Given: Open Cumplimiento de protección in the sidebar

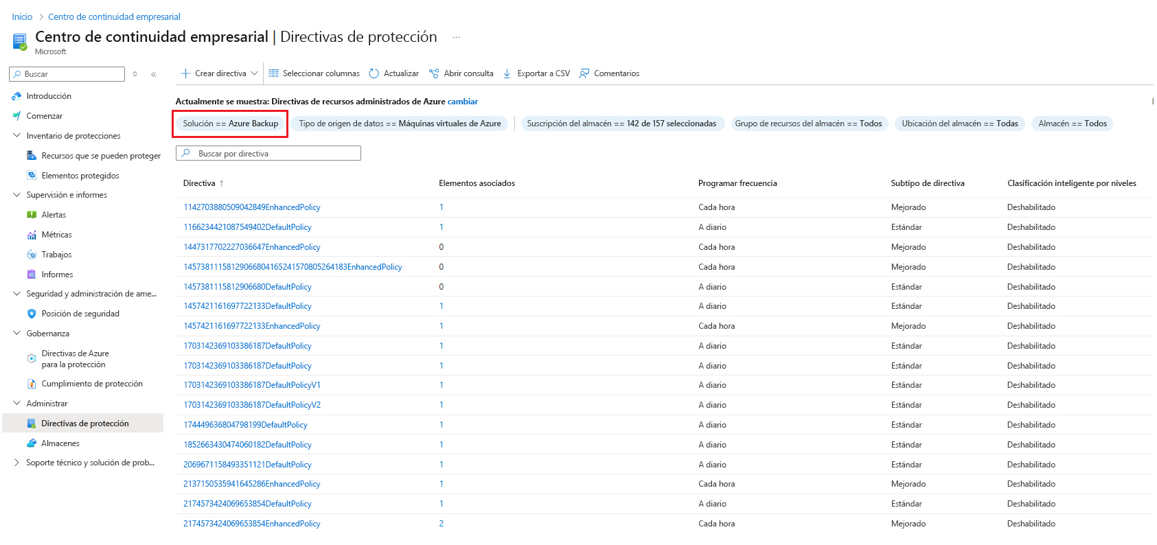Looking at the screenshot, I should [92, 384].
